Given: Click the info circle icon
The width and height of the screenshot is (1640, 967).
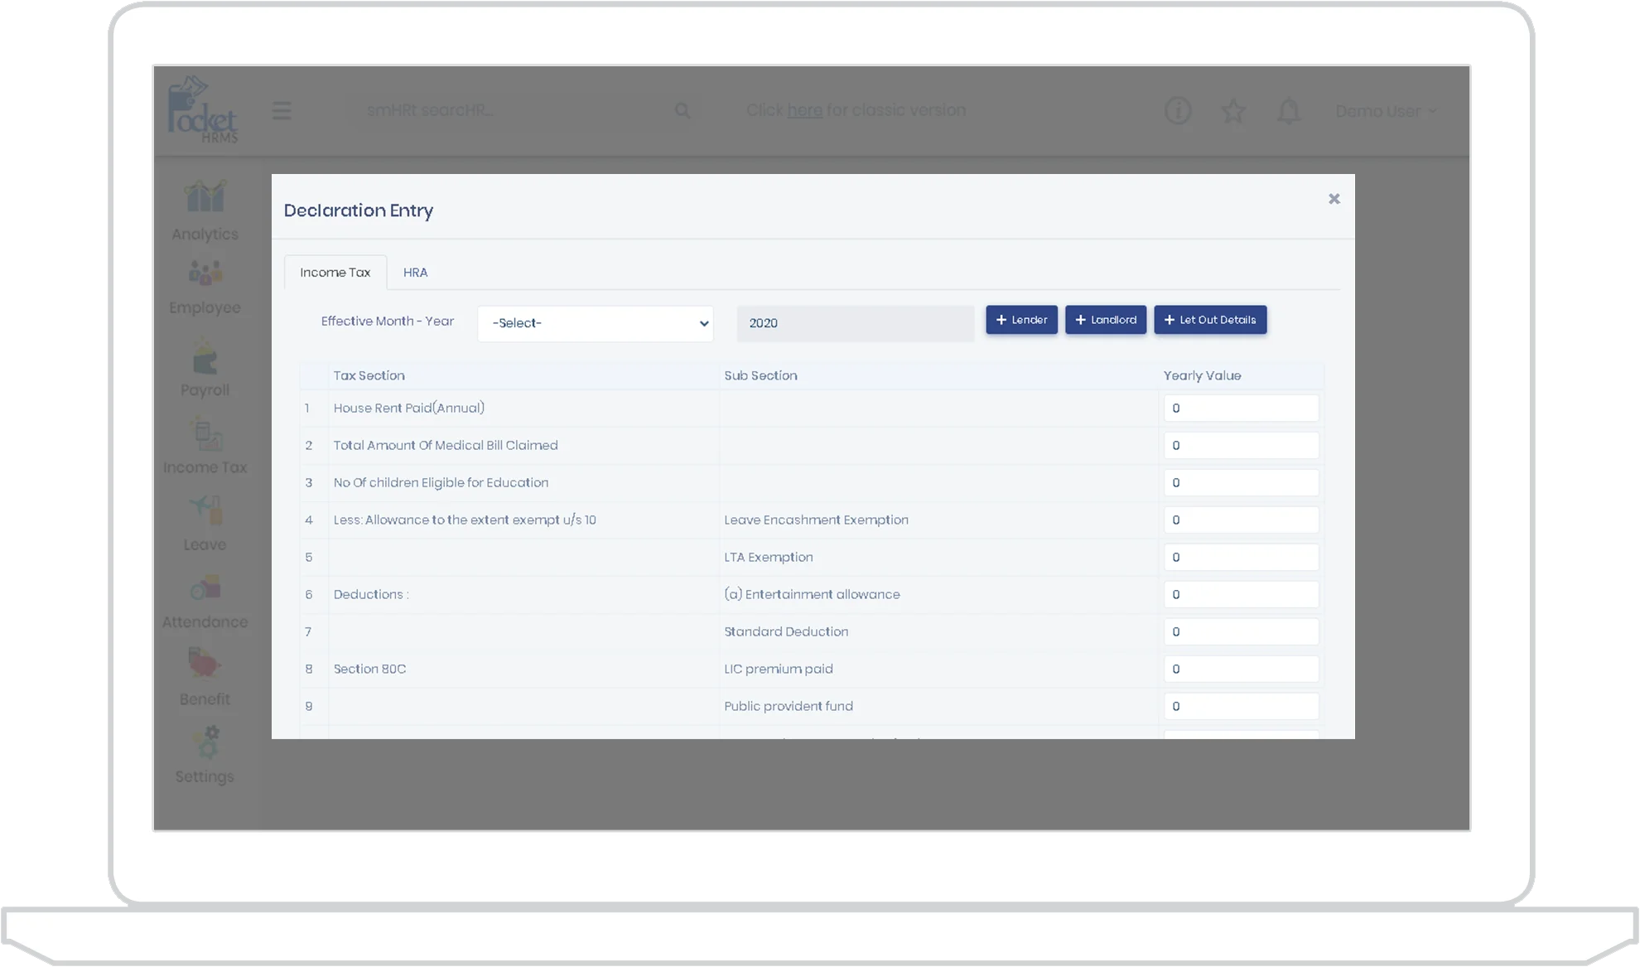Looking at the screenshot, I should 1178,110.
